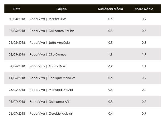Select the Ciro Gomes edition cell
This screenshot has width=166, height=121.
click(48, 54)
